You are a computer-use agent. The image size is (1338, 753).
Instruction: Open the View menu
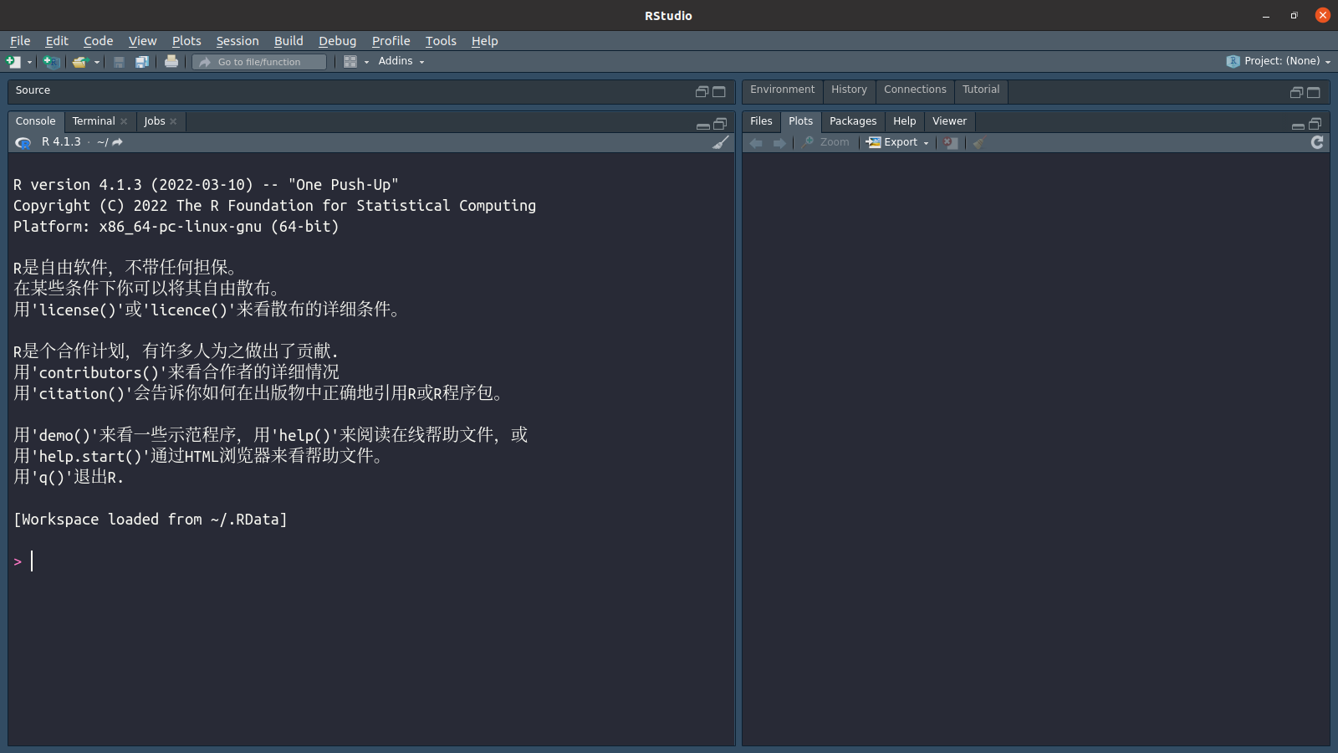point(142,41)
